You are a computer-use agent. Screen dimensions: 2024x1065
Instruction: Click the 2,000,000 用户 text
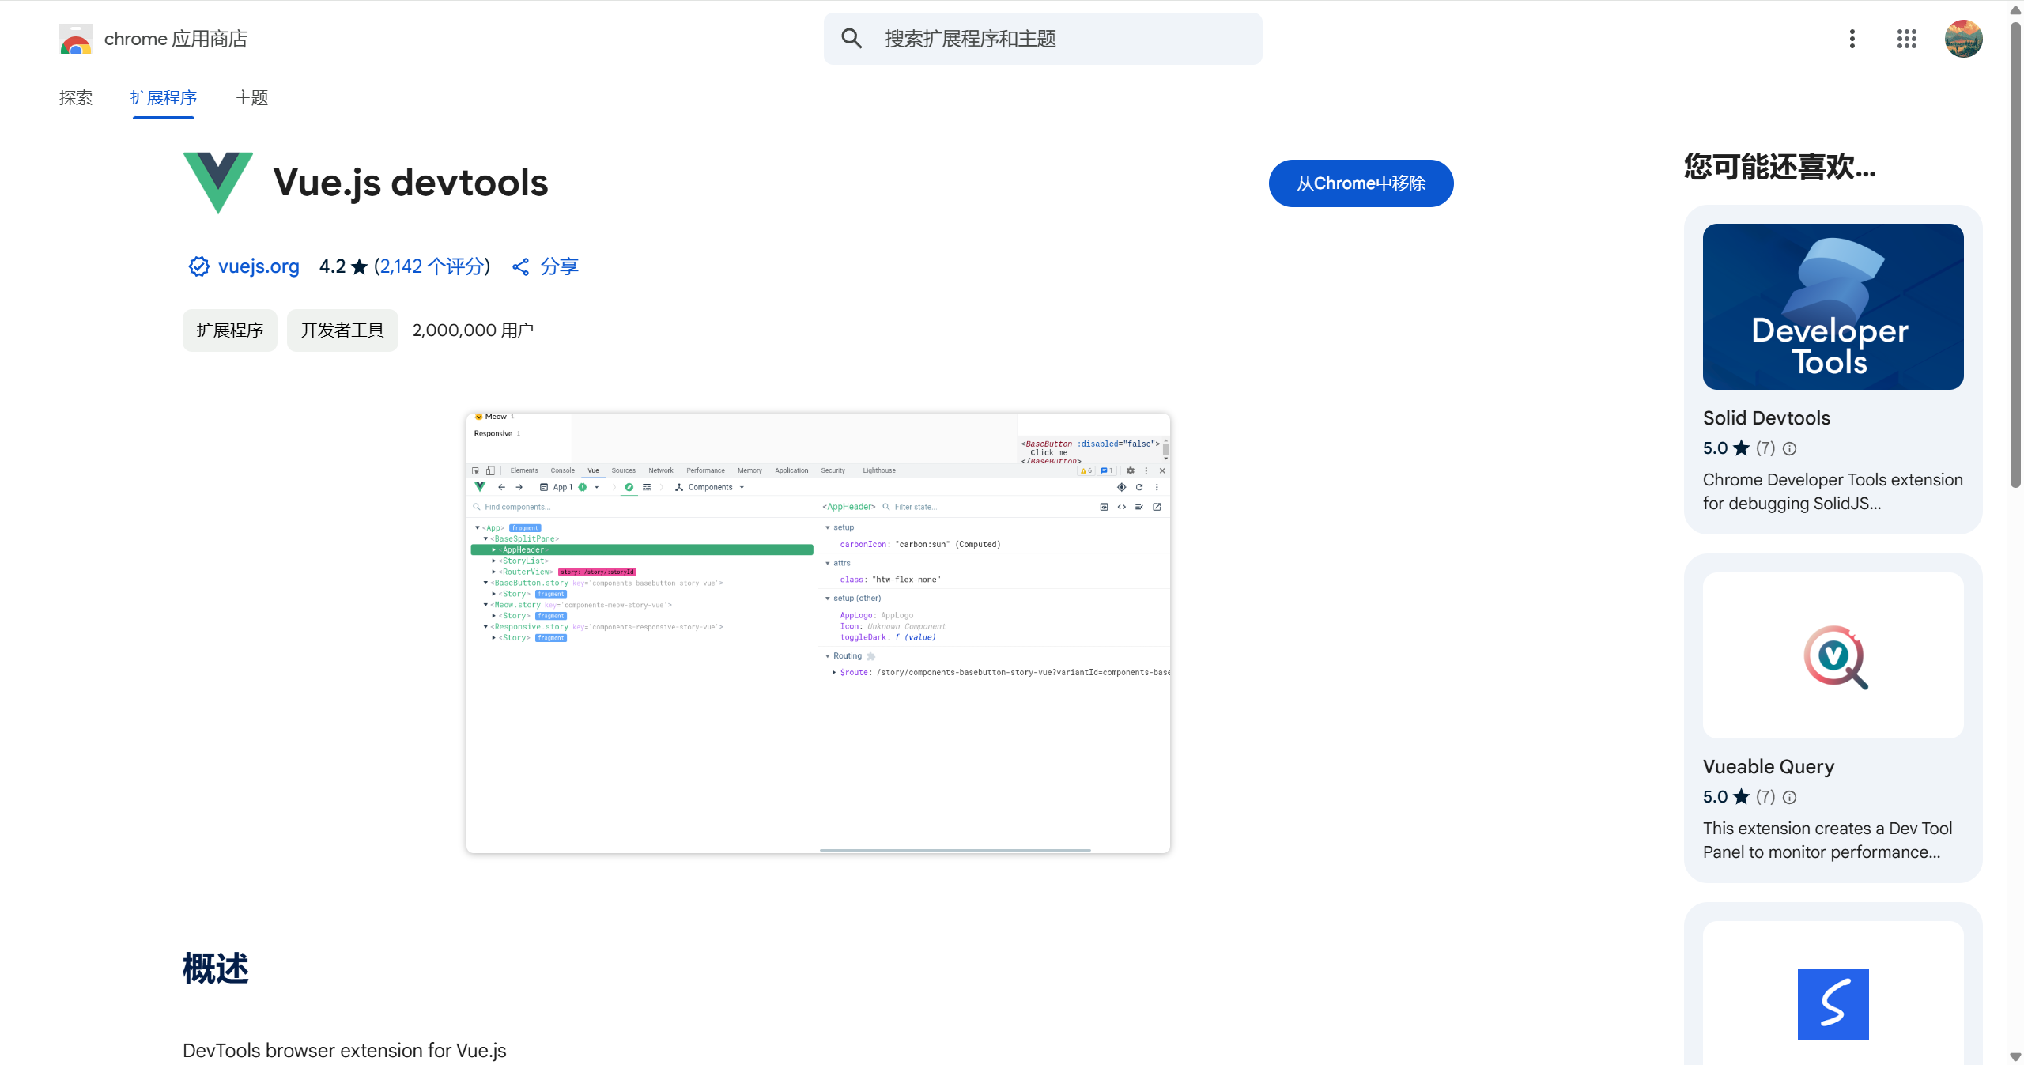[473, 330]
